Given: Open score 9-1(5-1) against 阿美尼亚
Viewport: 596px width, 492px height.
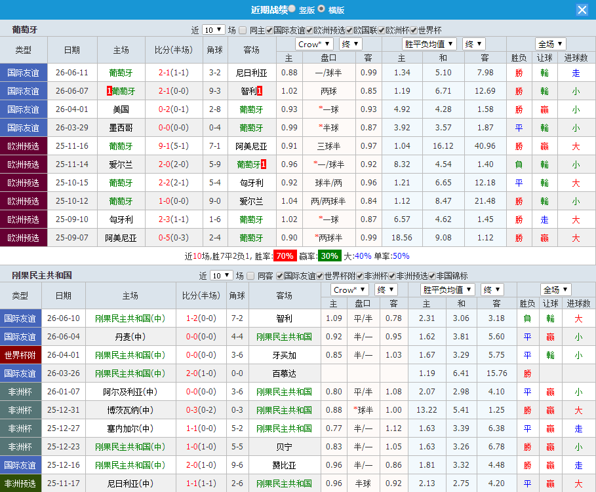Looking at the screenshot, I should click(173, 146).
